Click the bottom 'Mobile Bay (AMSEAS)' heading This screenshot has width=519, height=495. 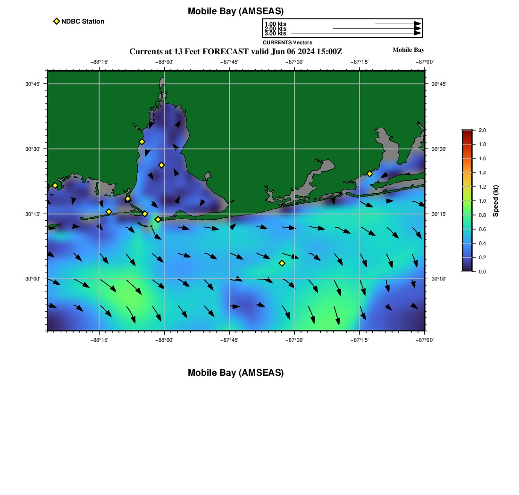click(235, 373)
